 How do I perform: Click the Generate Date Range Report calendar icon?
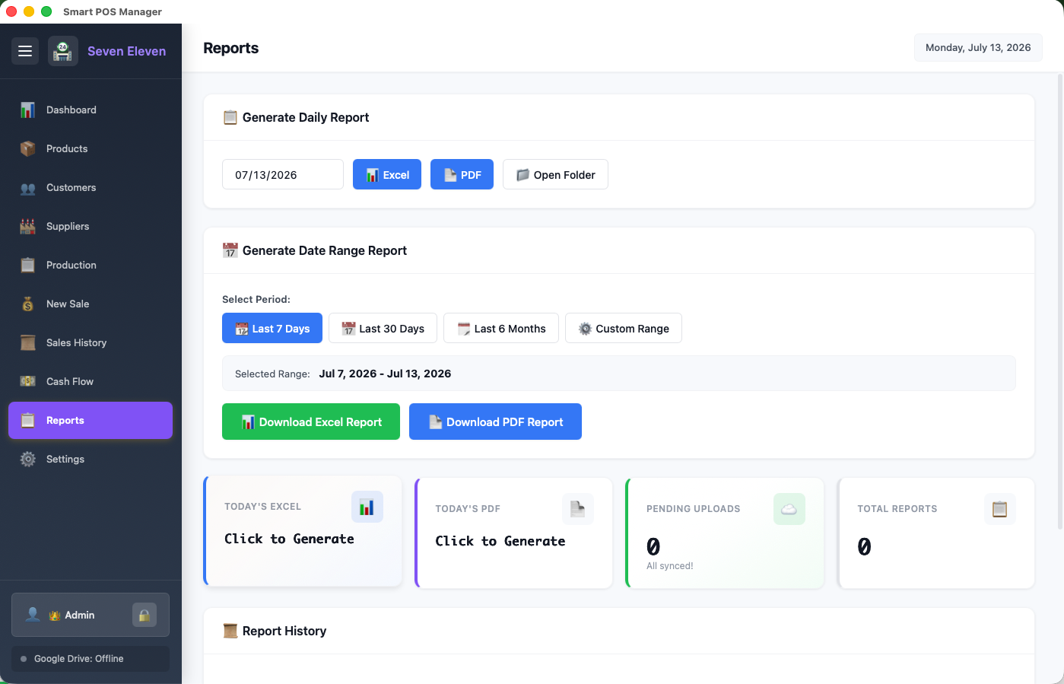click(230, 250)
